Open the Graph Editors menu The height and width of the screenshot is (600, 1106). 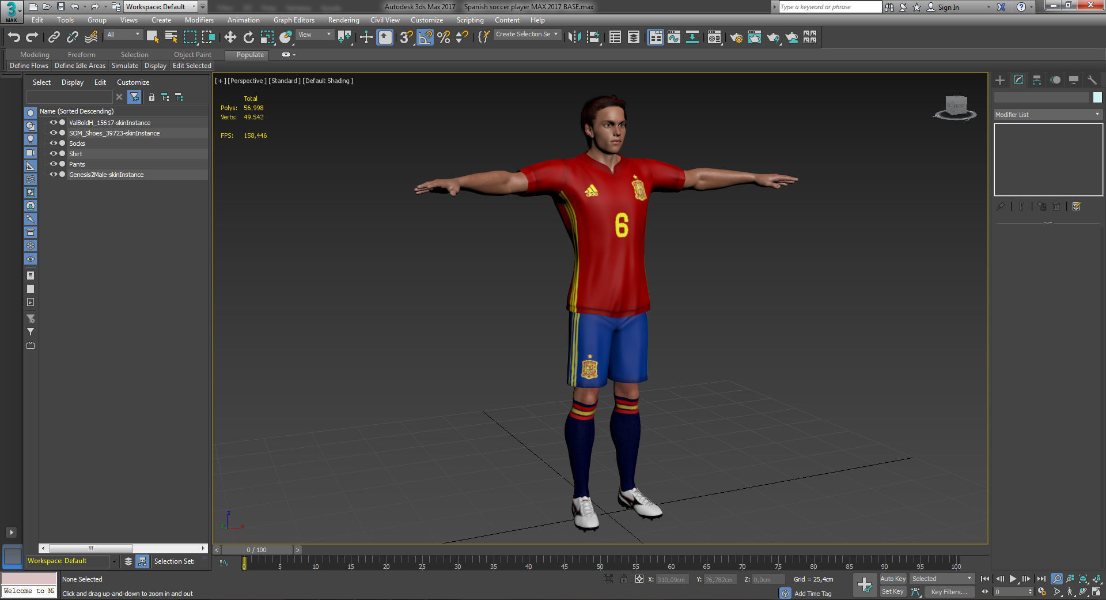tap(294, 20)
